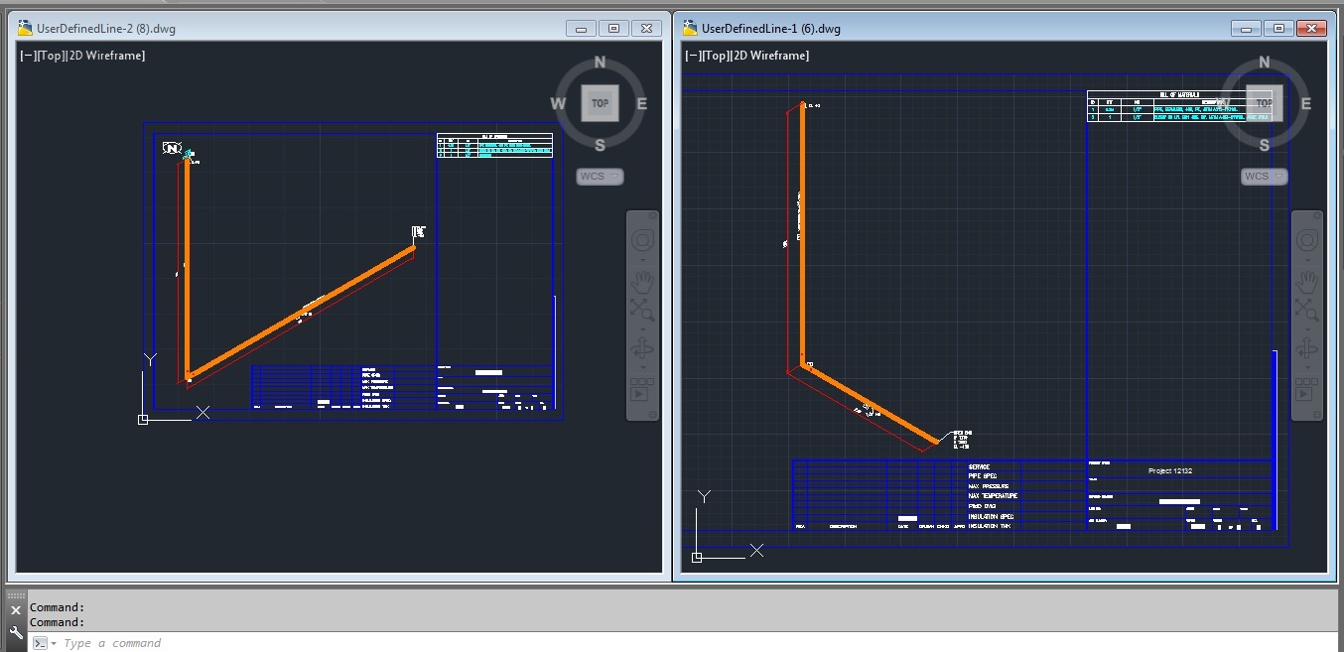Open the [2D Wireframe] visual style menu in the right drawing
Image resolution: width=1344 pixels, height=652 pixels.
click(769, 56)
